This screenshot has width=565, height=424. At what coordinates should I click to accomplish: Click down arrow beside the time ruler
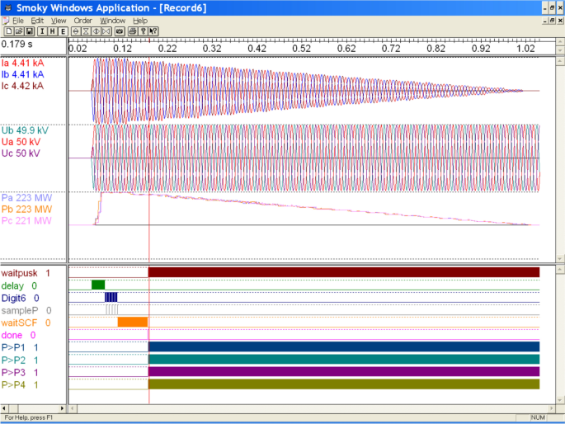pyautogui.click(x=559, y=50)
